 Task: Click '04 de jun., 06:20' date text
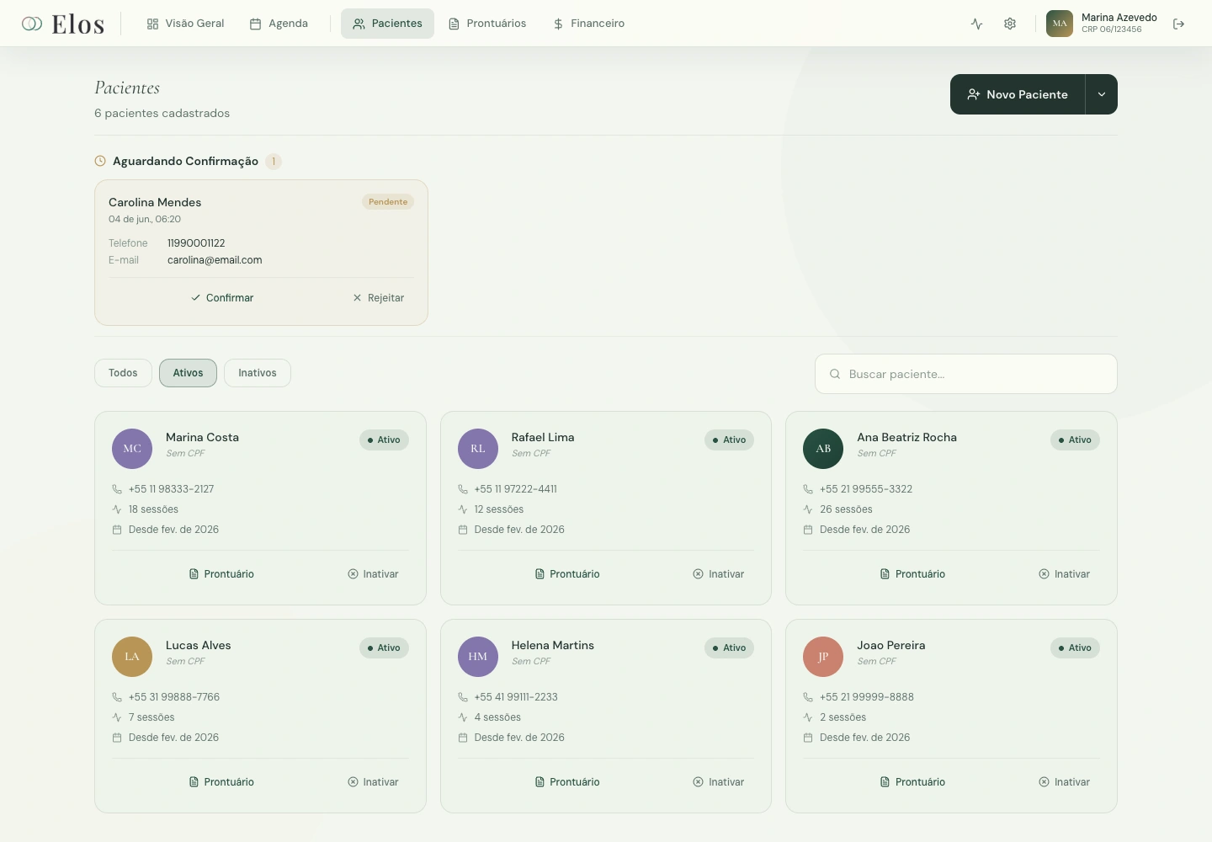(145, 219)
